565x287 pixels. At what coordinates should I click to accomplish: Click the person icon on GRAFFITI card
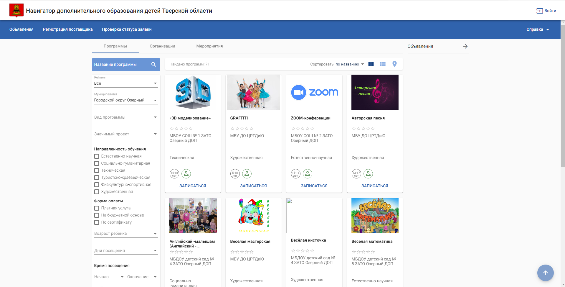(247, 174)
